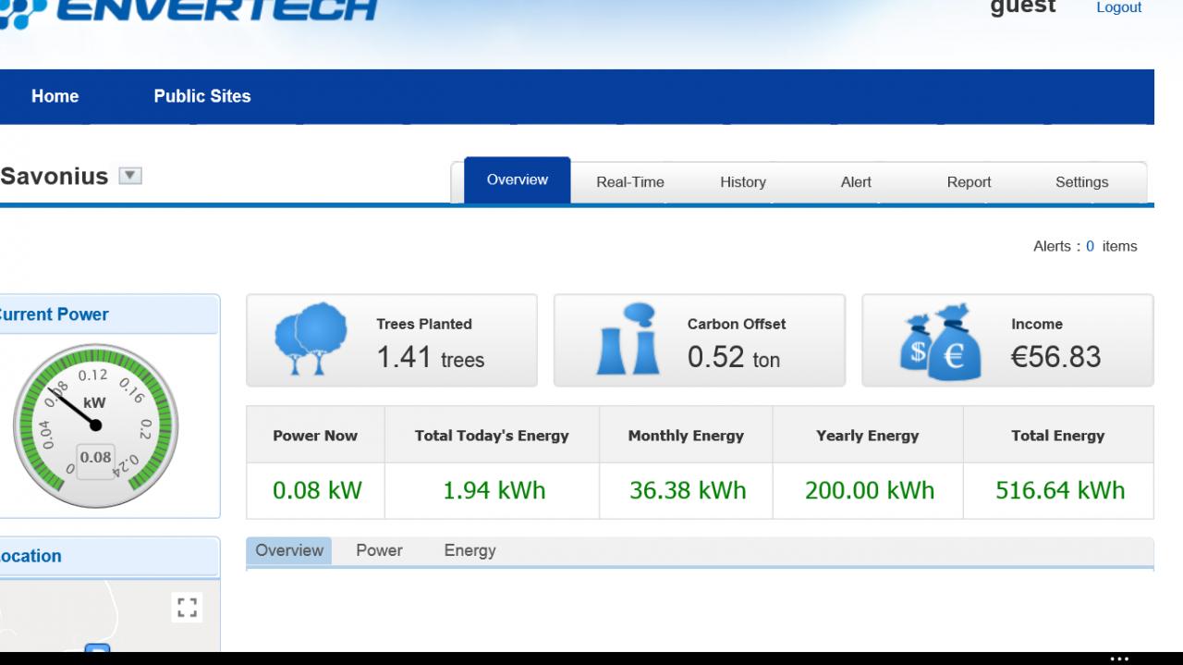Click the Total Energy column header
This screenshot has width=1183, height=665.
coord(1058,436)
